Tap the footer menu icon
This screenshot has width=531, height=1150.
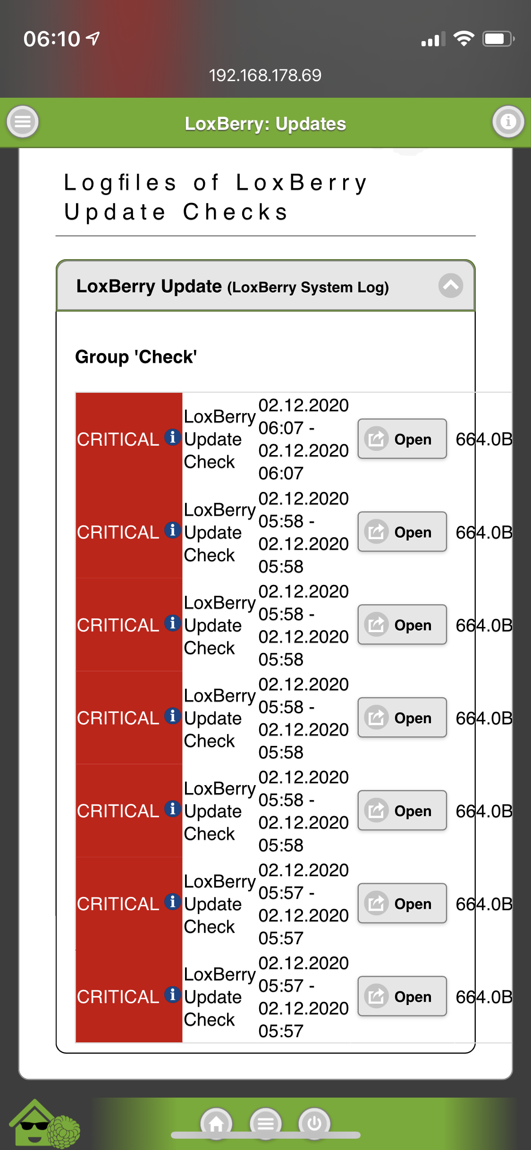pyautogui.click(x=266, y=1123)
